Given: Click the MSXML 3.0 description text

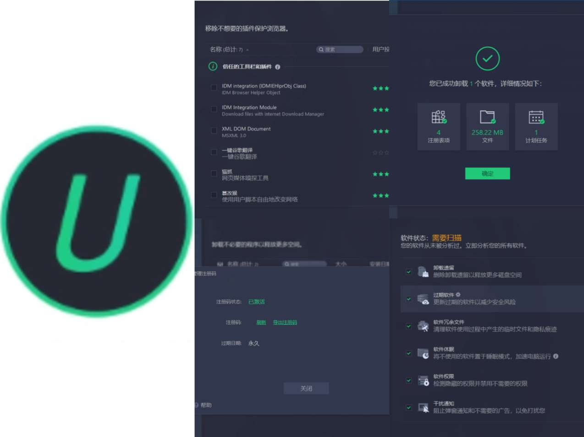Looking at the screenshot, I should click(234, 136).
